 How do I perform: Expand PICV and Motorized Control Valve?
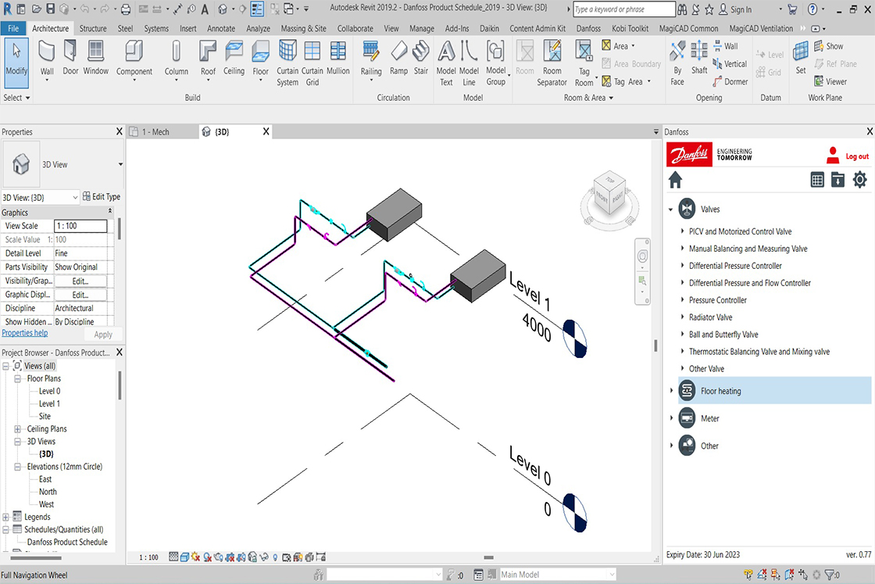683,231
